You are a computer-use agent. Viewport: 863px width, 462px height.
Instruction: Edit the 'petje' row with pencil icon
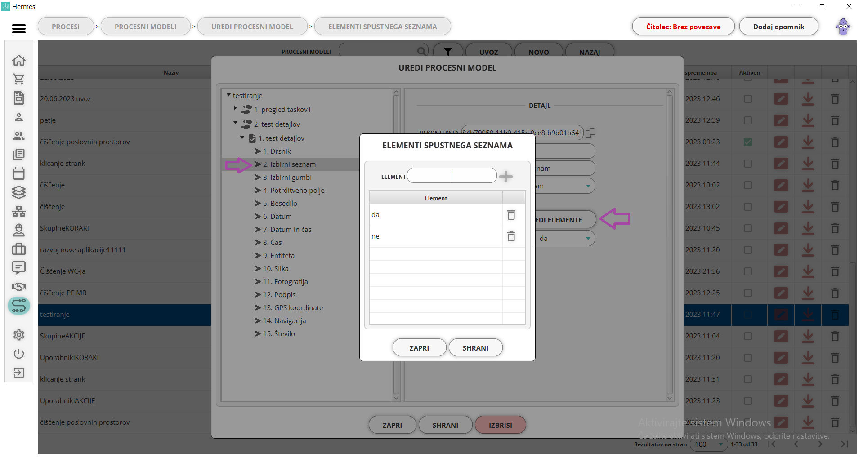click(x=781, y=120)
